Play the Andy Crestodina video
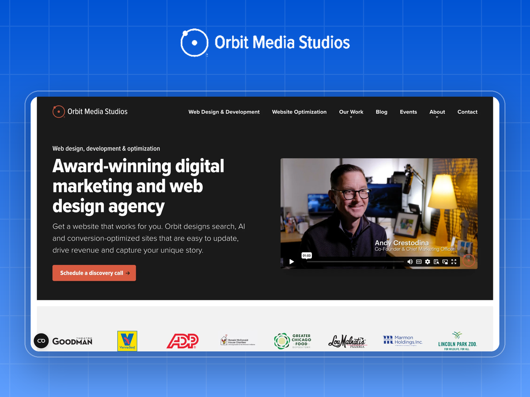The width and height of the screenshot is (530, 397). [291, 262]
